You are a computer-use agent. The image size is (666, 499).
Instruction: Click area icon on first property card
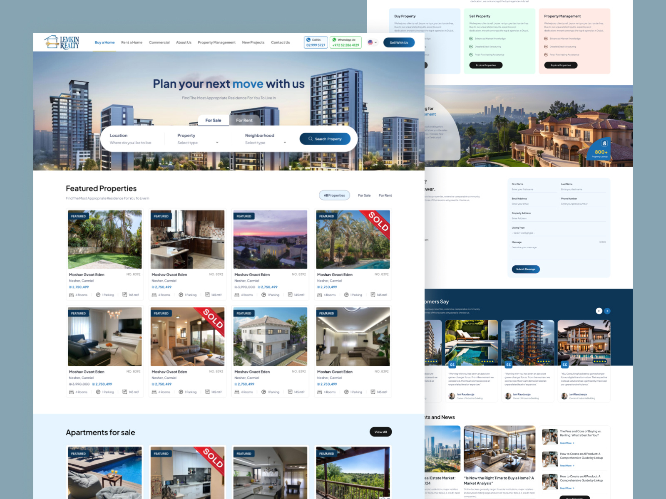tap(124, 294)
